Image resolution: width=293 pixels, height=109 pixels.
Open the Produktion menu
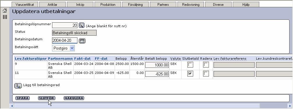(x=108, y=5)
